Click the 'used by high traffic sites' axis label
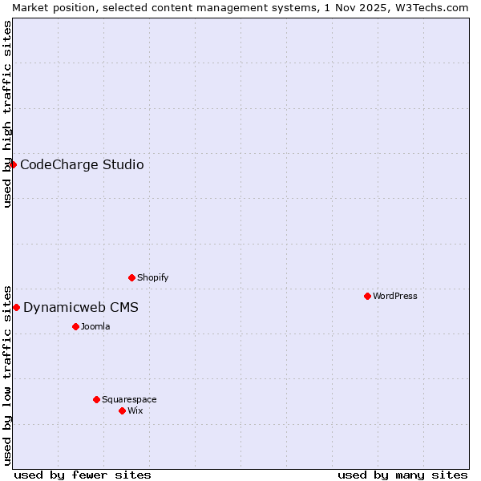 pyautogui.click(x=7, y=114)
